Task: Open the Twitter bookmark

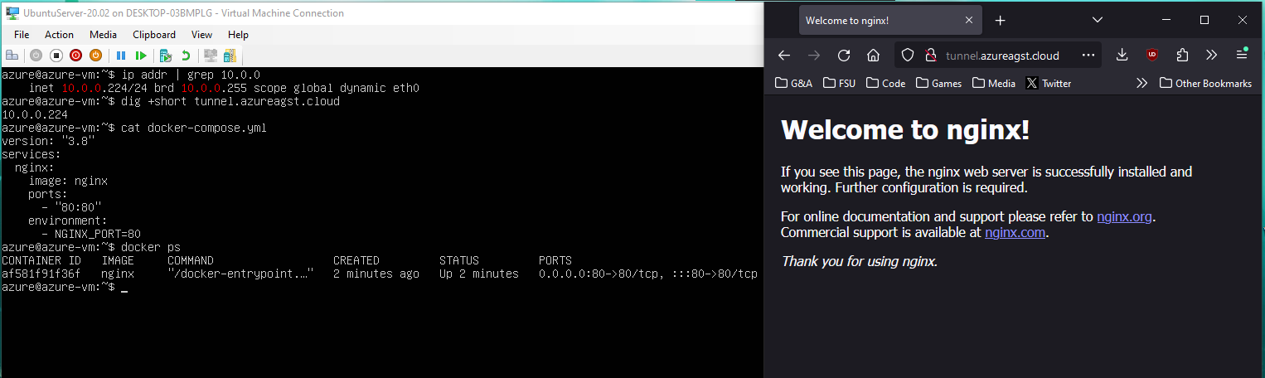Action: click(x=1048, y=83)
